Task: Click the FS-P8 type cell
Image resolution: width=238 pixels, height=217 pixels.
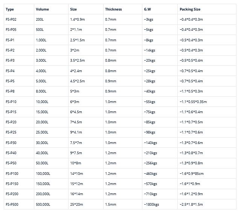Action: (10, 91)
